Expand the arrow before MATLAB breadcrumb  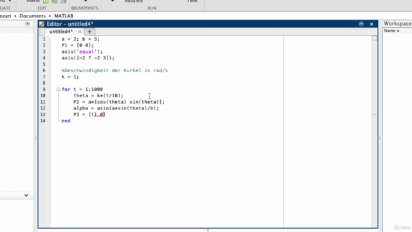click(50, 16)
